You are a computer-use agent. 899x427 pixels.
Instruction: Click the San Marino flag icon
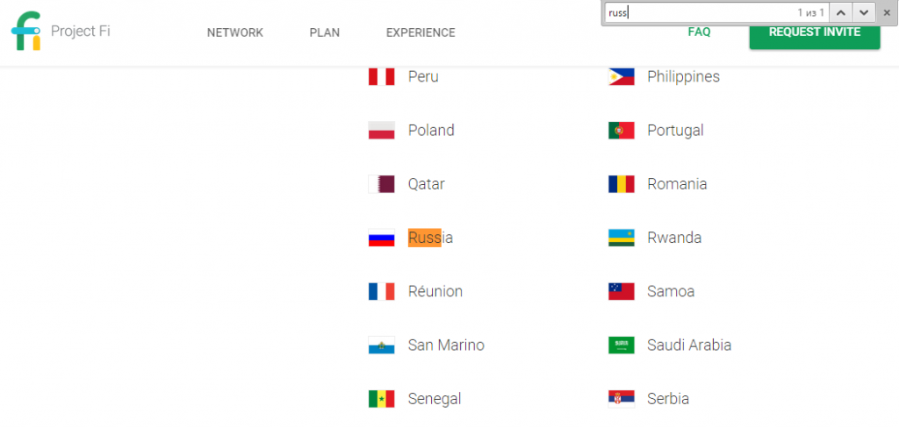pyautogui.click(x=381, y=345)
